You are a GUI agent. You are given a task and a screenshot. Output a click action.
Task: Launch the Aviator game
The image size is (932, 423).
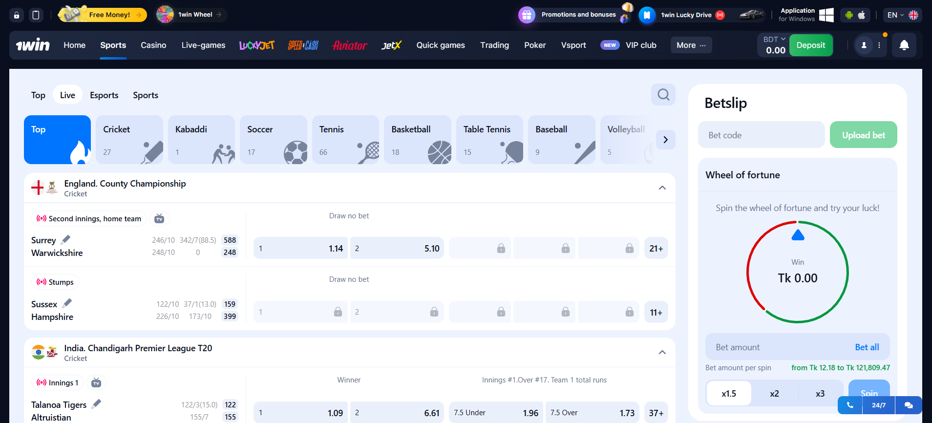tap(350, 45)
